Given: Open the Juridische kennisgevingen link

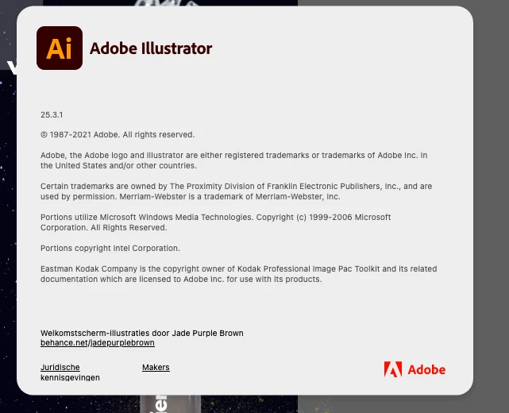Looking at the screenshot, I should click(x=70, y=372).
